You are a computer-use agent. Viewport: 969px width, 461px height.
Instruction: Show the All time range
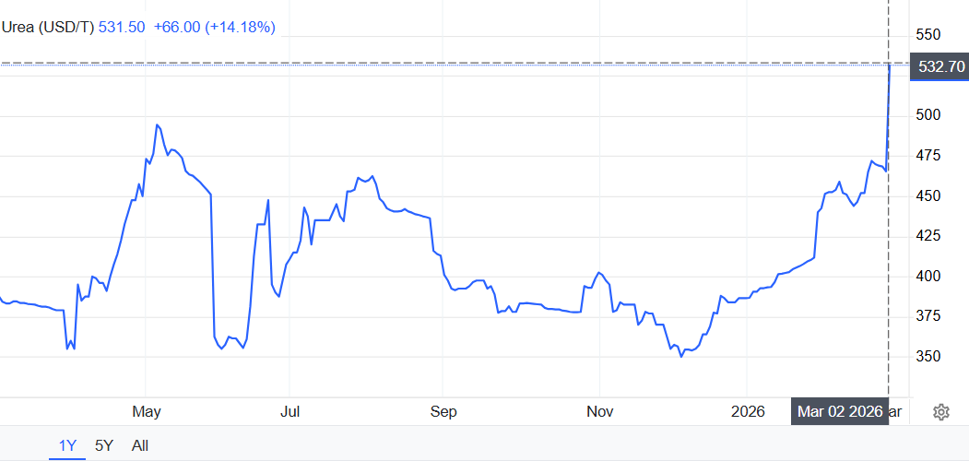click(x=140, y=445)
